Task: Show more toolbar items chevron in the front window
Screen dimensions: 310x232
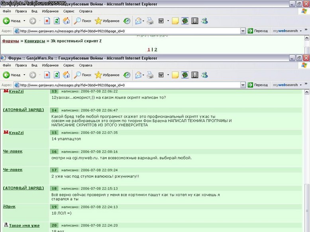Action: (x=306, y=84)
